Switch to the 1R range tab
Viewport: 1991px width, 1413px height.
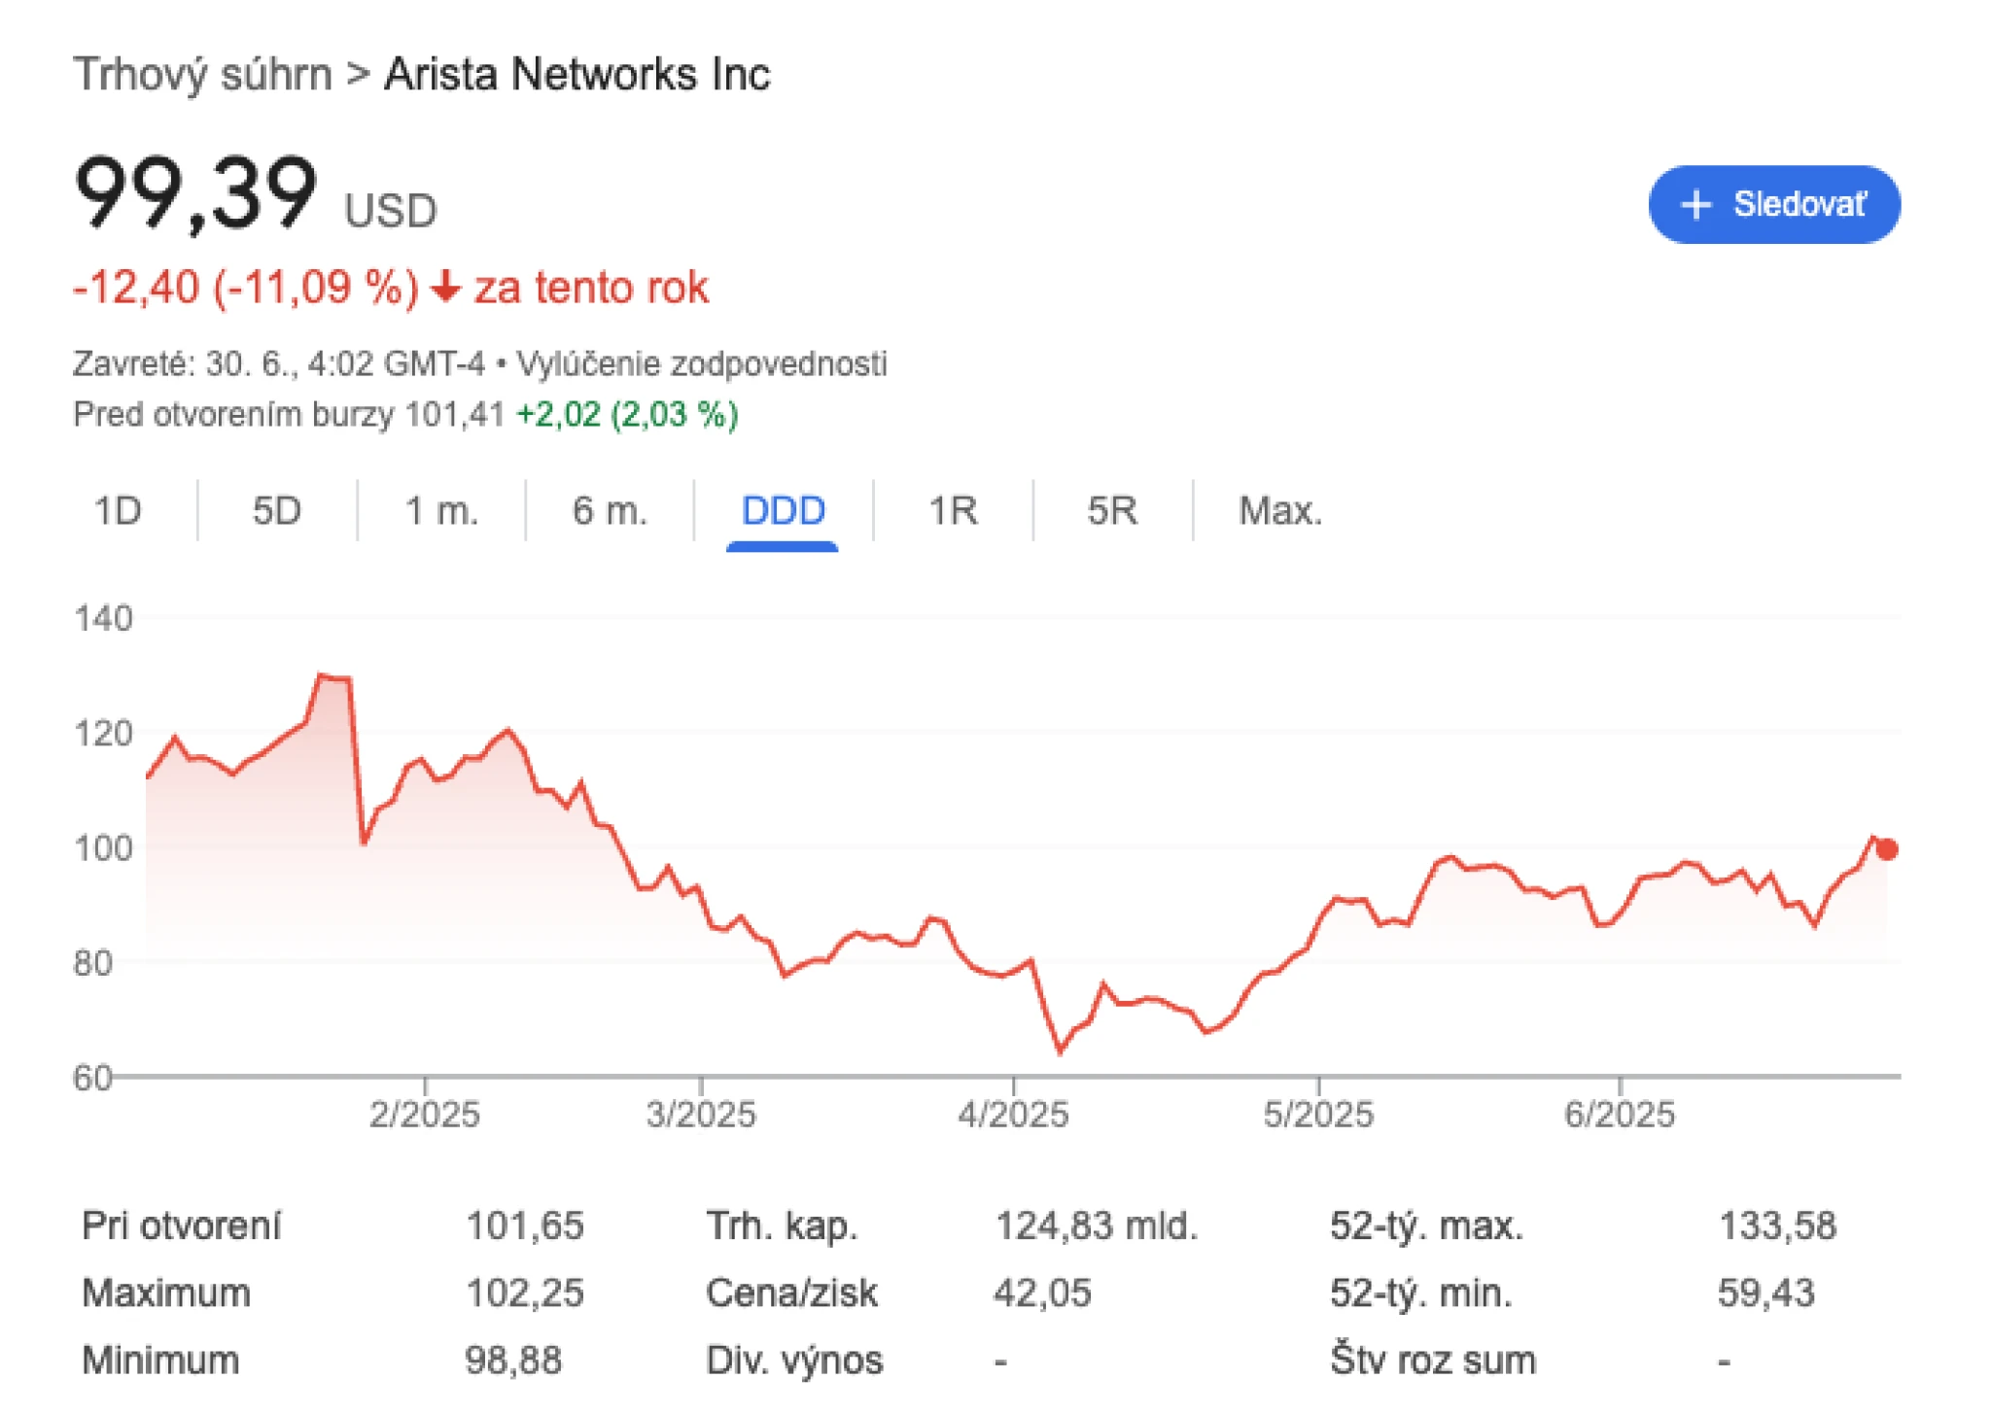tap(953, 510)
